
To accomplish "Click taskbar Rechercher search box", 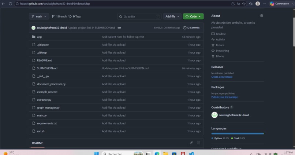I will tap(123, 153).
